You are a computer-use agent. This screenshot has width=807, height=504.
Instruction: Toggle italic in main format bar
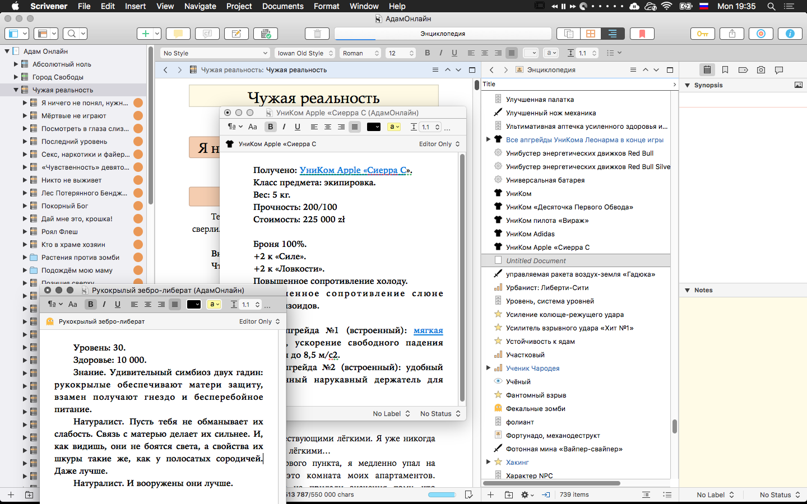[440, 53]
